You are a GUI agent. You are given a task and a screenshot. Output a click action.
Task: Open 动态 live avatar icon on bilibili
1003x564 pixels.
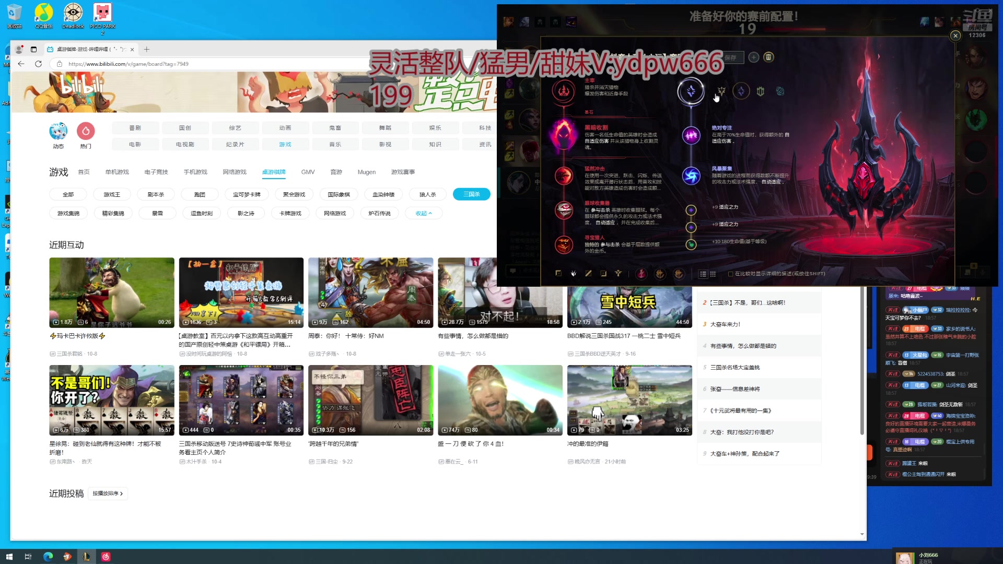[58, 131]
